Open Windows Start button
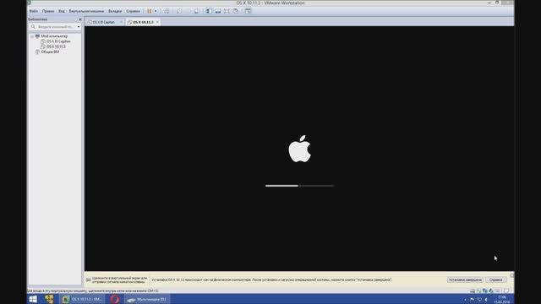This screenshot has height=304, width=541. pos(33,299)
